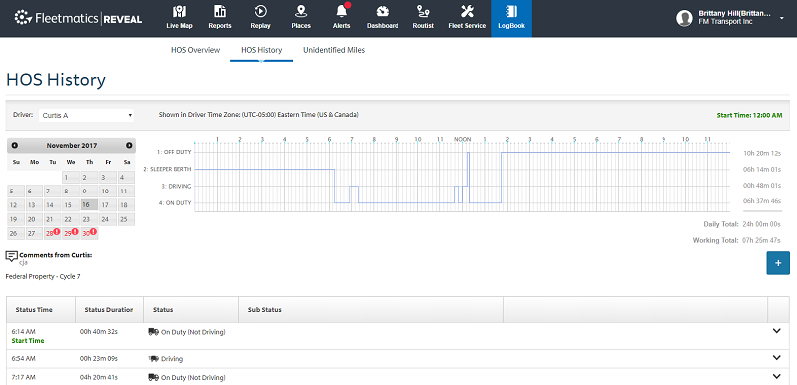Select November 28 with violation alert
Screen dimensions: 797x385
tap(52, 233)
